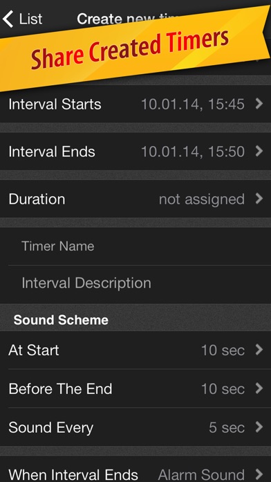Screen dimensions: 271x482
Task: Tap chevron beside Alarm Sound
Action: click(259, 474)
